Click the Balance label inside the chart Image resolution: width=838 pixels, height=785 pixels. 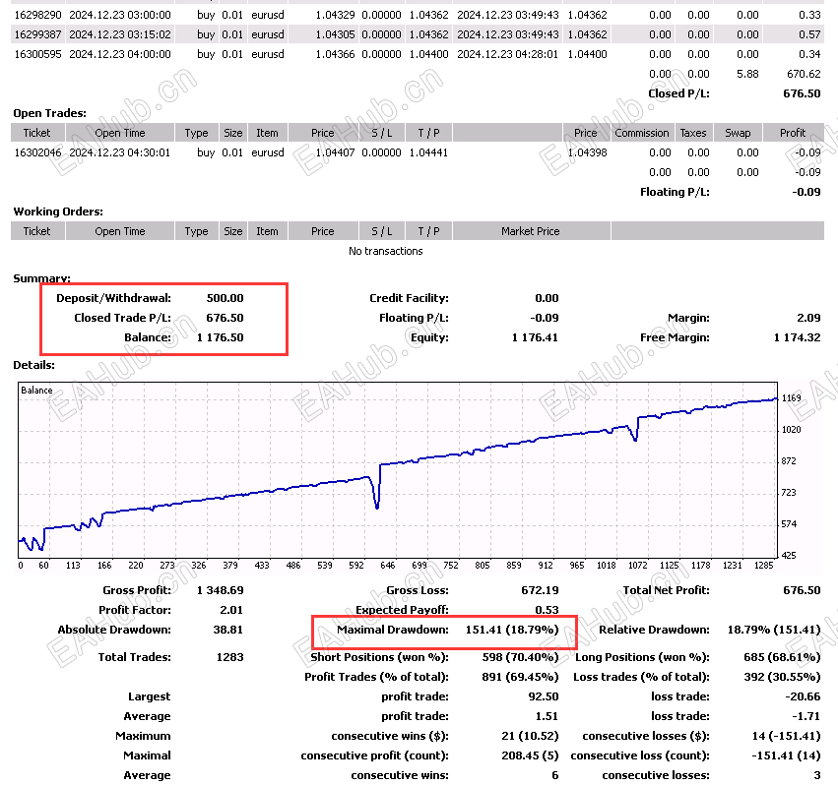pyautogui.click(x=37, y=391)
